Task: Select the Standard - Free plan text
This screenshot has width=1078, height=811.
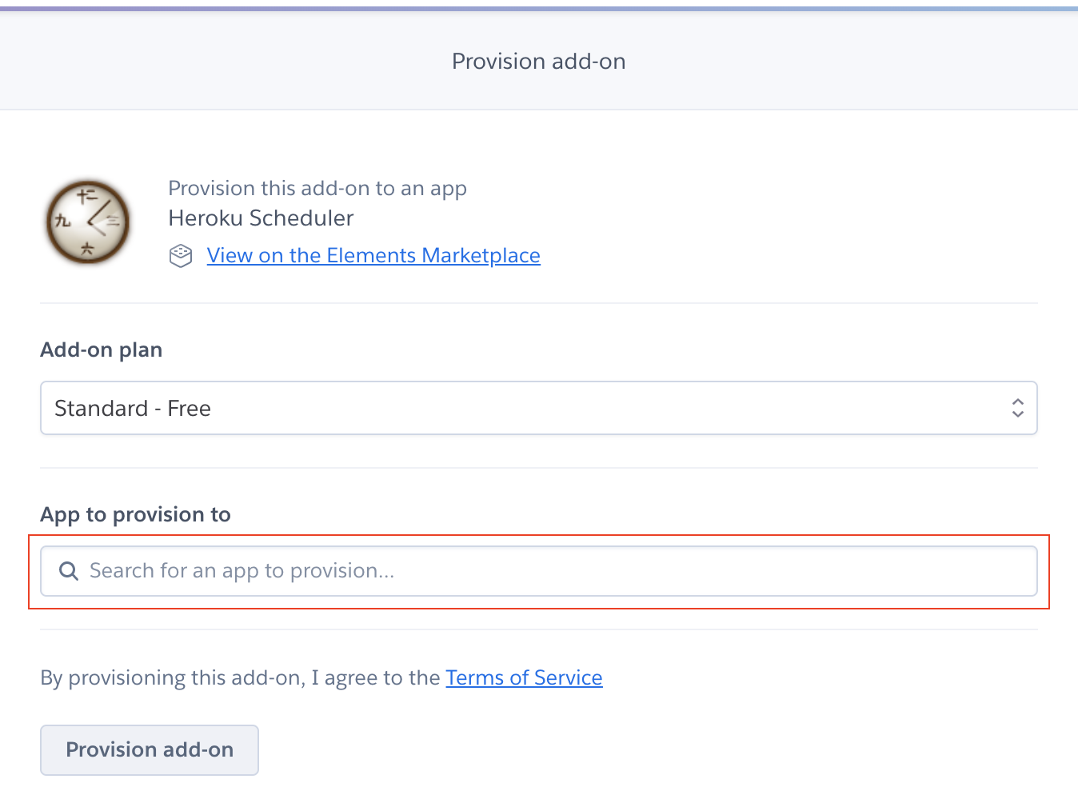Action: click(x=133, y=408)
